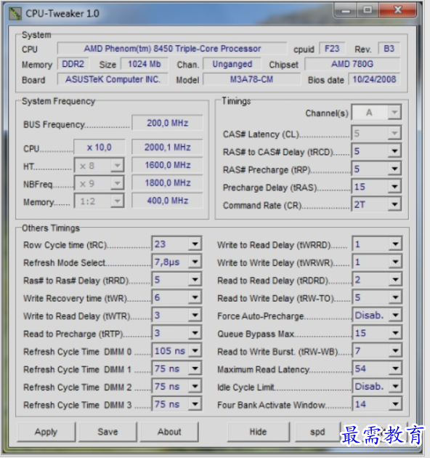
Task: Click the Rev. B3 value
Action: point(389,49)
